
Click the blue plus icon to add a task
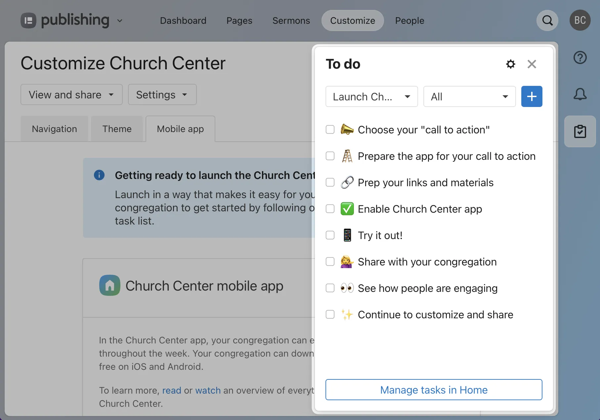point(532,96)
